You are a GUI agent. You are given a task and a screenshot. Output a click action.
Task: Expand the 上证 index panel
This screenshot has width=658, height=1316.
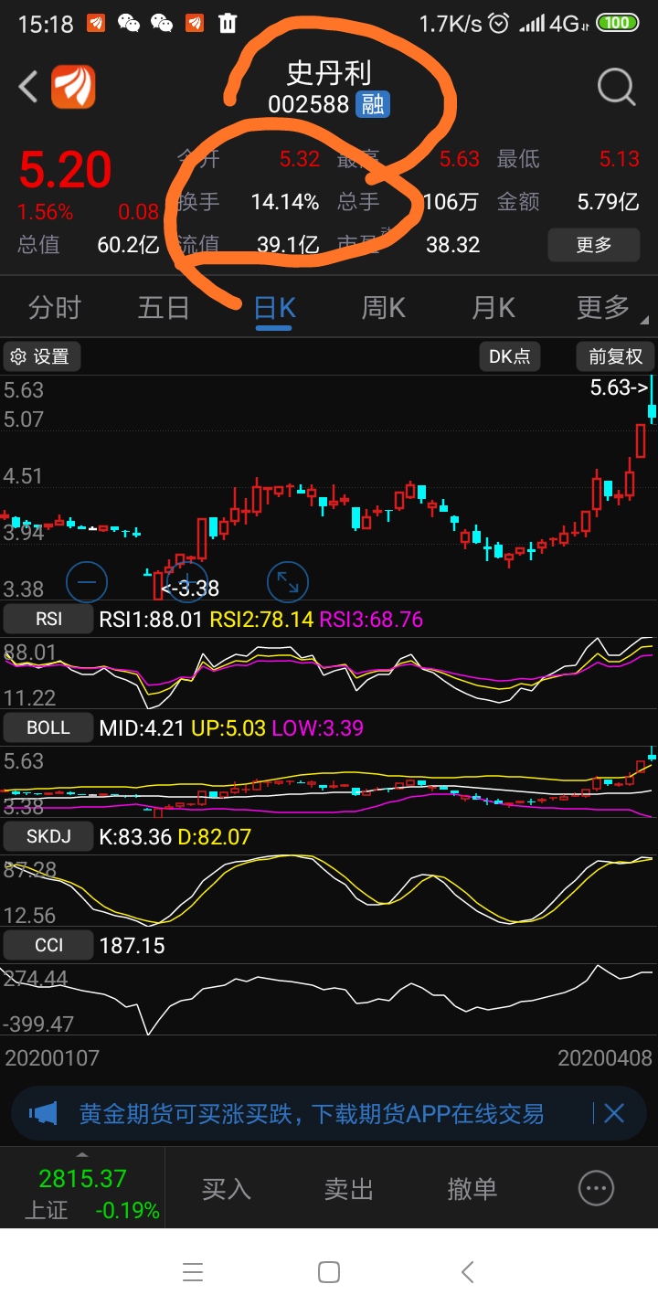82,1188
